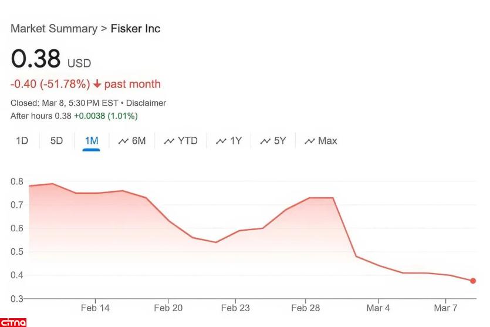Click the 0.38 USD price value

pyautogui.click(x=36, y=59)
